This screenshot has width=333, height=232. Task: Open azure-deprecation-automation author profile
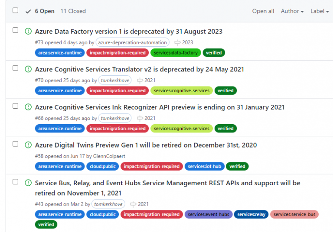point(132,42)
